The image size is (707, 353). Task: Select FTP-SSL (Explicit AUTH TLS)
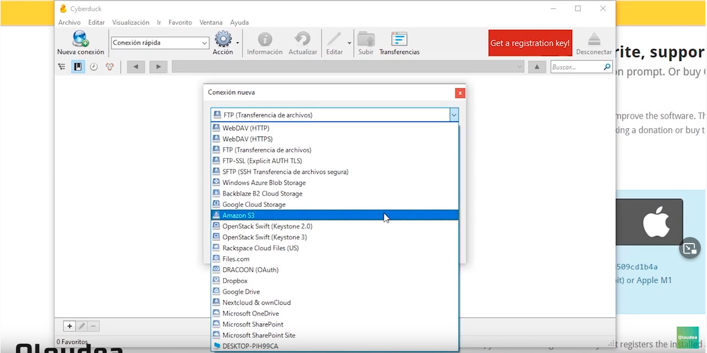point(335,161)
